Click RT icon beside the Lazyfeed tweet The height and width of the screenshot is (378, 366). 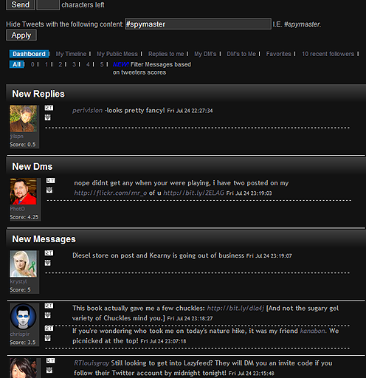point(51,361)
